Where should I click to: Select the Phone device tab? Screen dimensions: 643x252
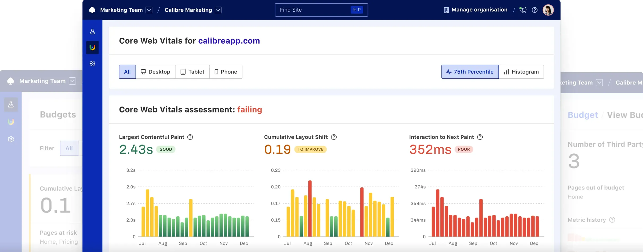[226, 72]
